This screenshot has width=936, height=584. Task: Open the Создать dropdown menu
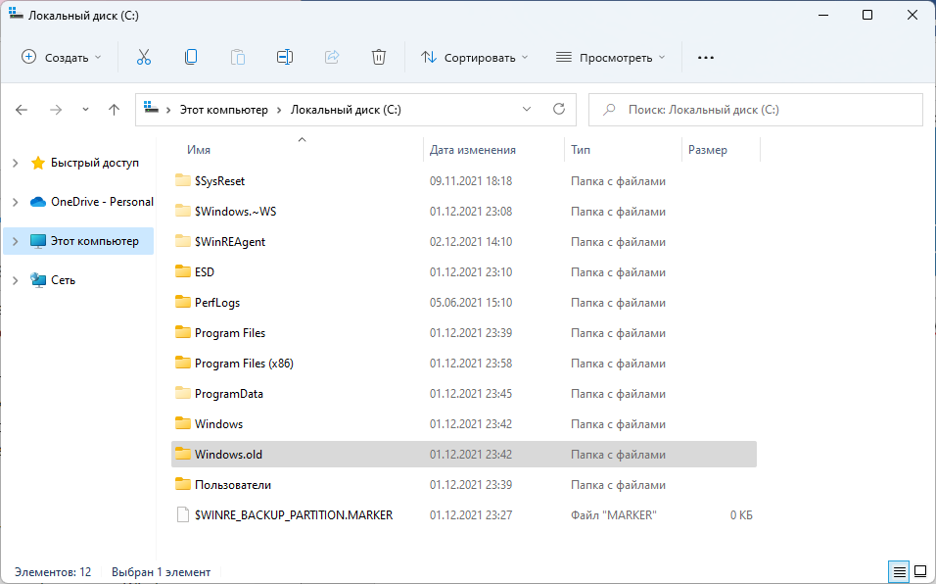(62, 57)
